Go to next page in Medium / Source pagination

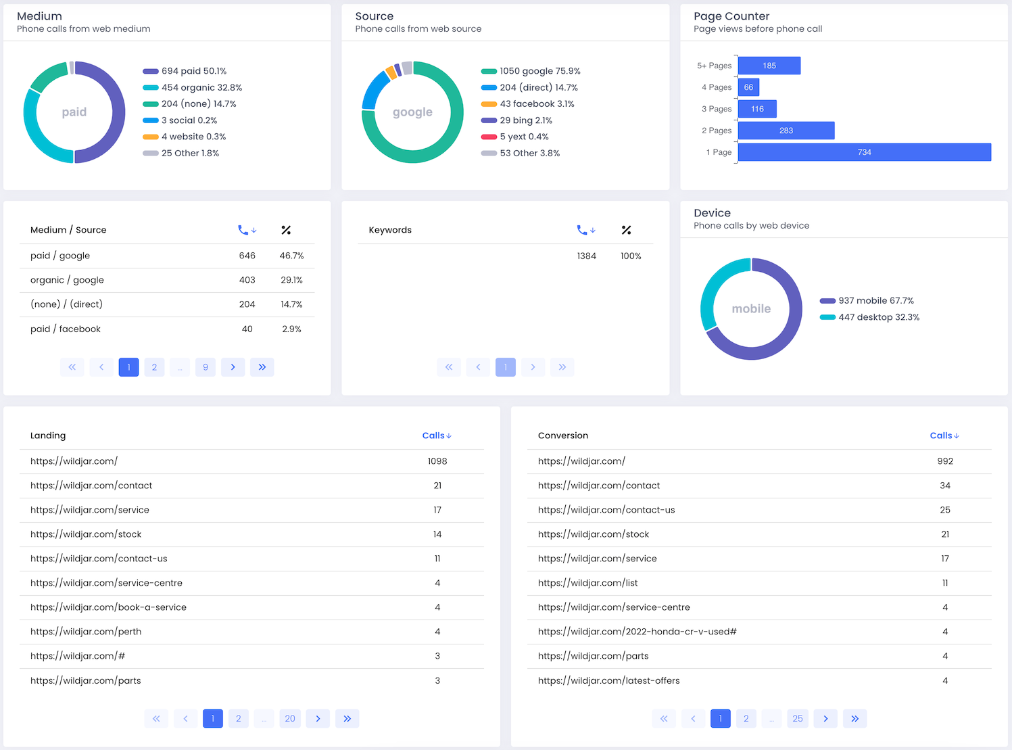tap(233, 367)
